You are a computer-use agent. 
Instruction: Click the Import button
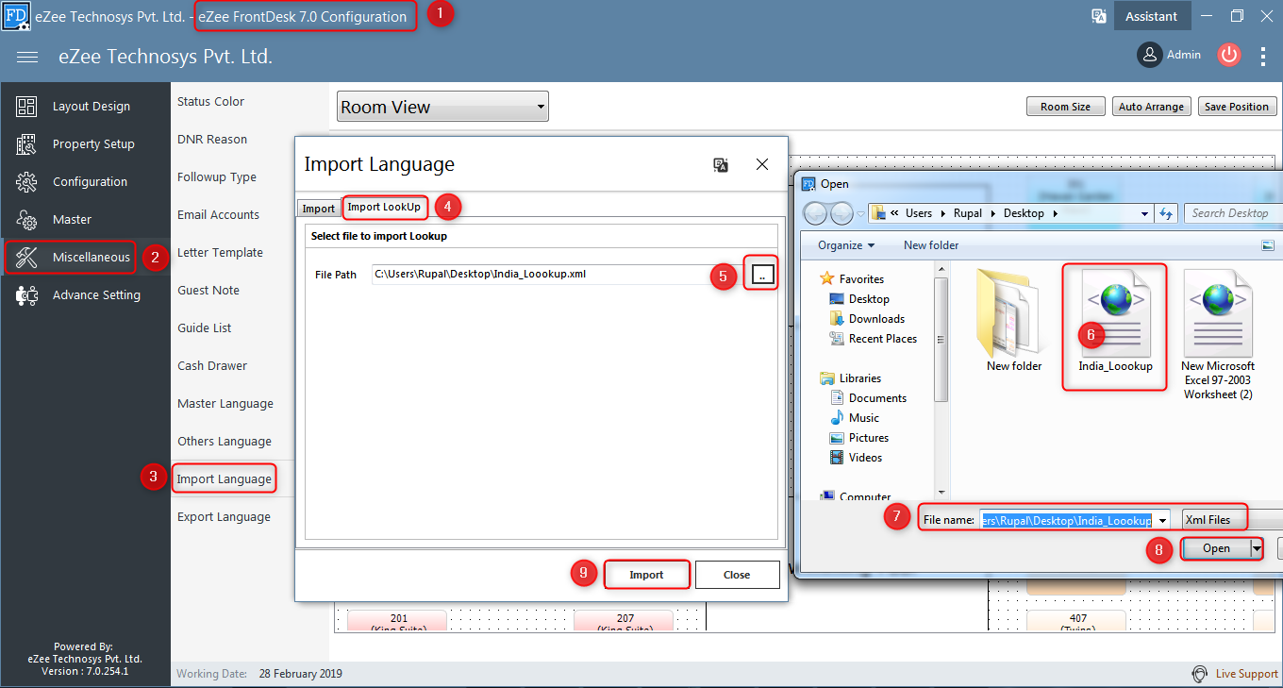646,575
